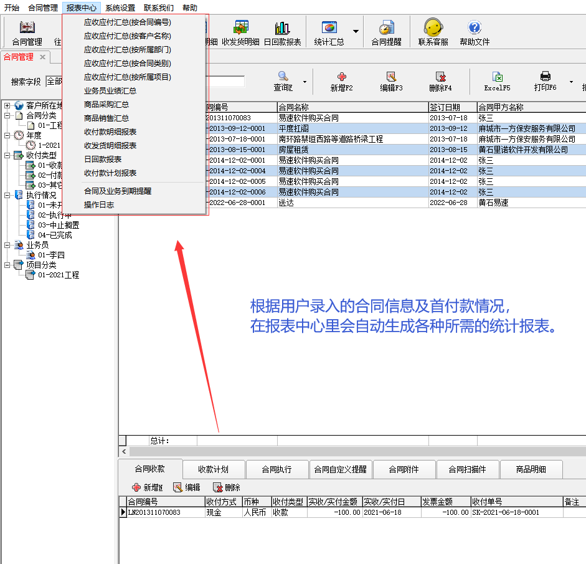
Task: Collapse the 业务员 tree node
Action: click(x=7, y=245)
